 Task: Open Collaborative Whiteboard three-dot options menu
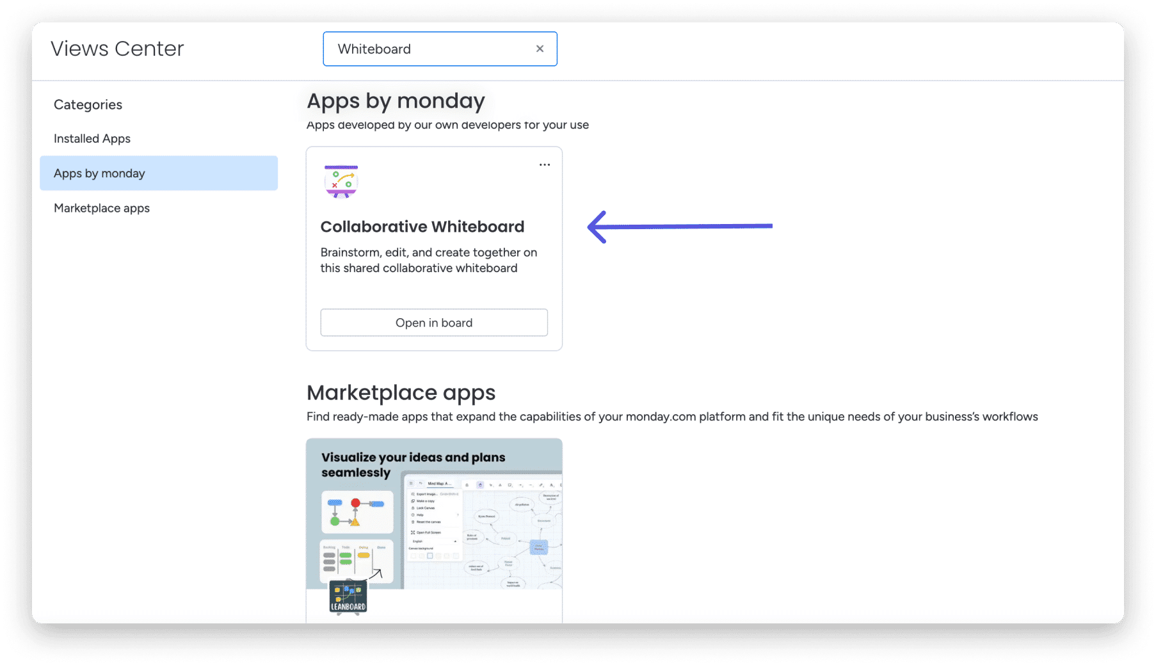coord(545,164)
